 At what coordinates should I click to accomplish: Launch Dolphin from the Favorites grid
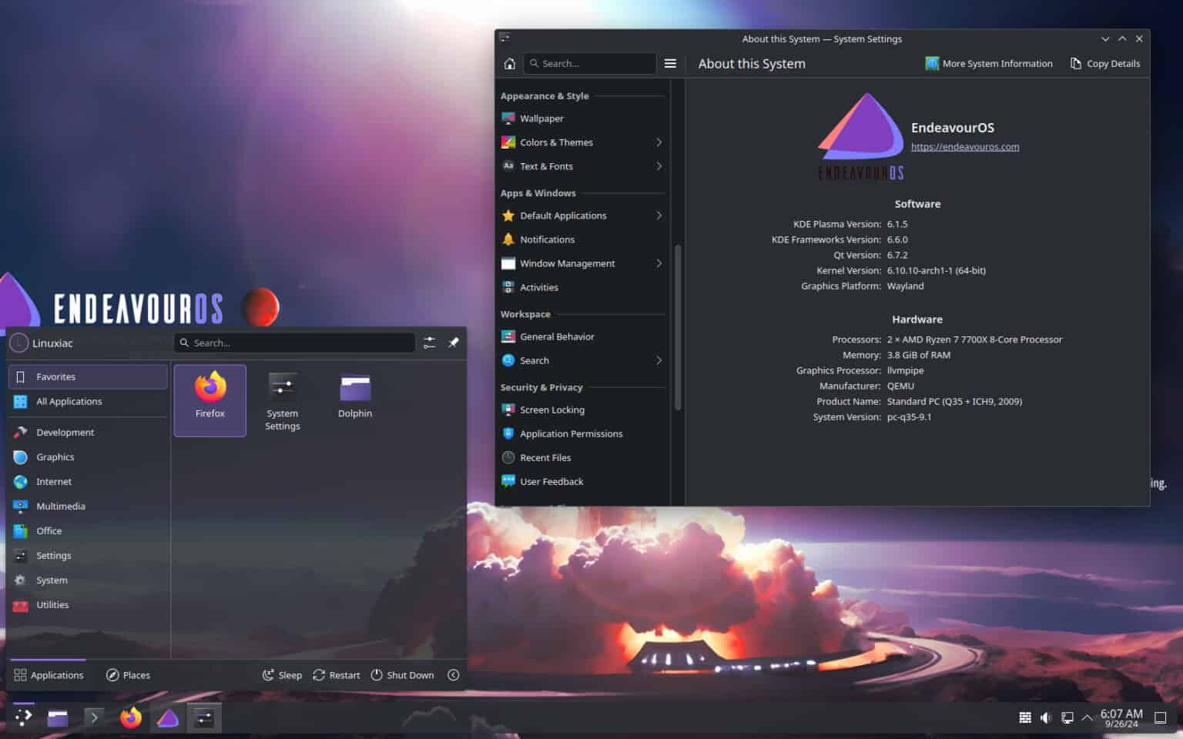[354, 395]
